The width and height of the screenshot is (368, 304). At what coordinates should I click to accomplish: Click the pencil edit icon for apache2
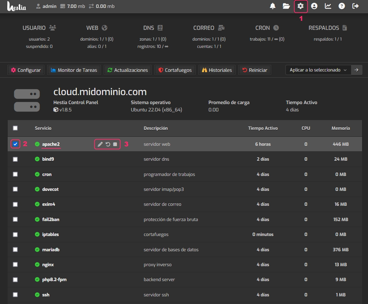point(100,144)
